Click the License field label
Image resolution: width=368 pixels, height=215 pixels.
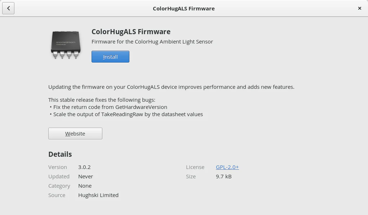[195, 167]
